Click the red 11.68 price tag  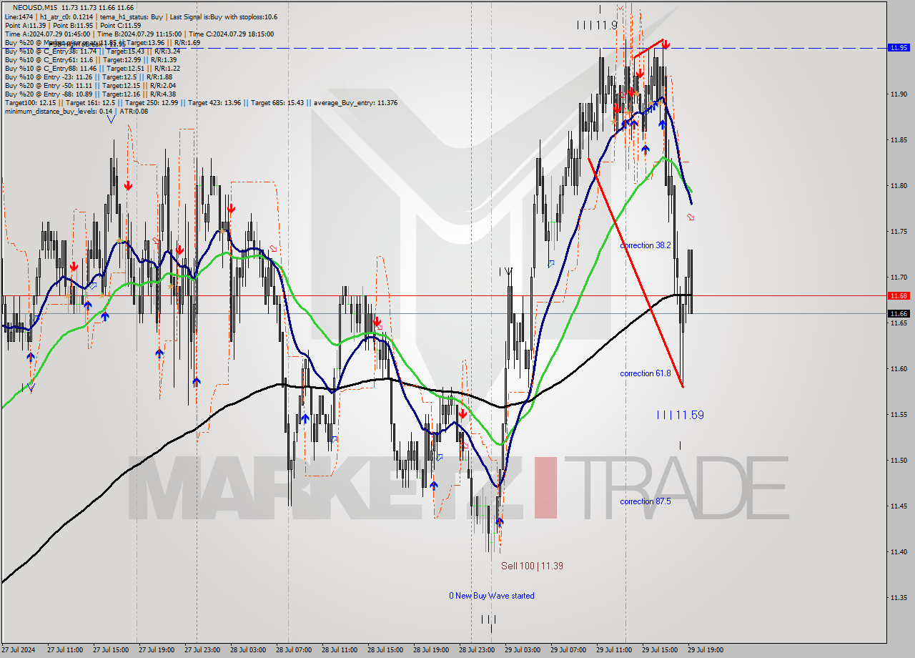pyautogui.click(x=899, y=295)
